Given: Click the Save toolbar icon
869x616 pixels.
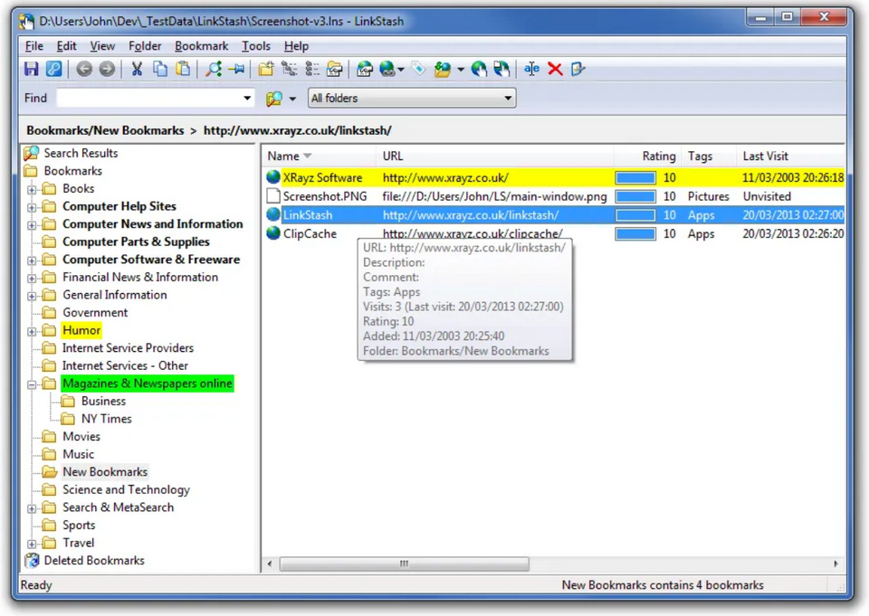Looking at the screenshot, I should point(31,69).
